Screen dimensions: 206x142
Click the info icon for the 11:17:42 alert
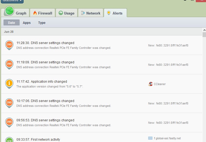[9, 84]
